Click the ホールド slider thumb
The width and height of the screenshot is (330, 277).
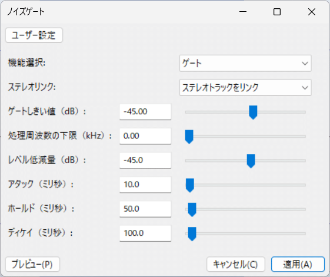tap(192, 210)
